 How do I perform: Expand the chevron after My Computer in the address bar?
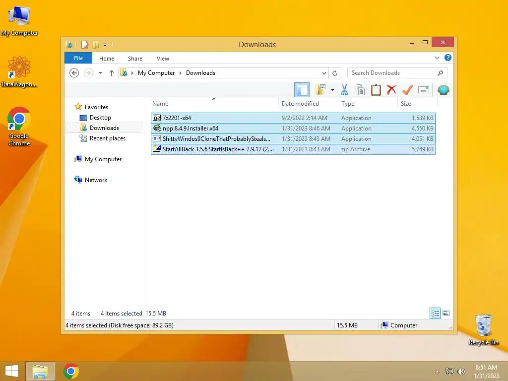pyautogui.click(x=181, y=73)
